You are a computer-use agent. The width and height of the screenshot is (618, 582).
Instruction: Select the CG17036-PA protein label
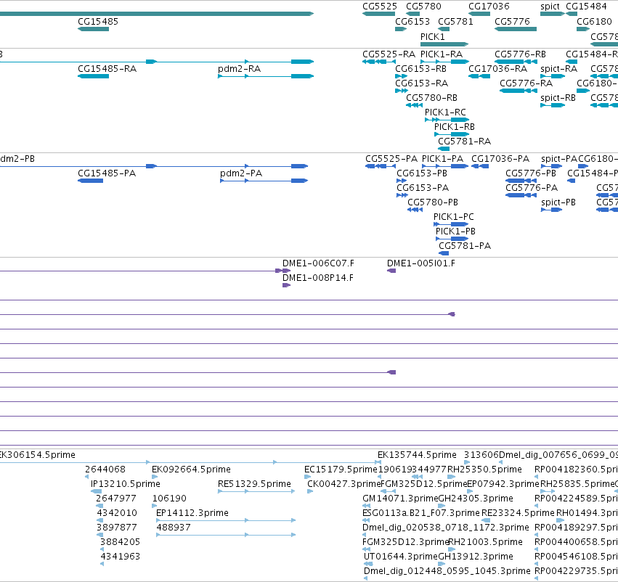[x=500, y=159]
